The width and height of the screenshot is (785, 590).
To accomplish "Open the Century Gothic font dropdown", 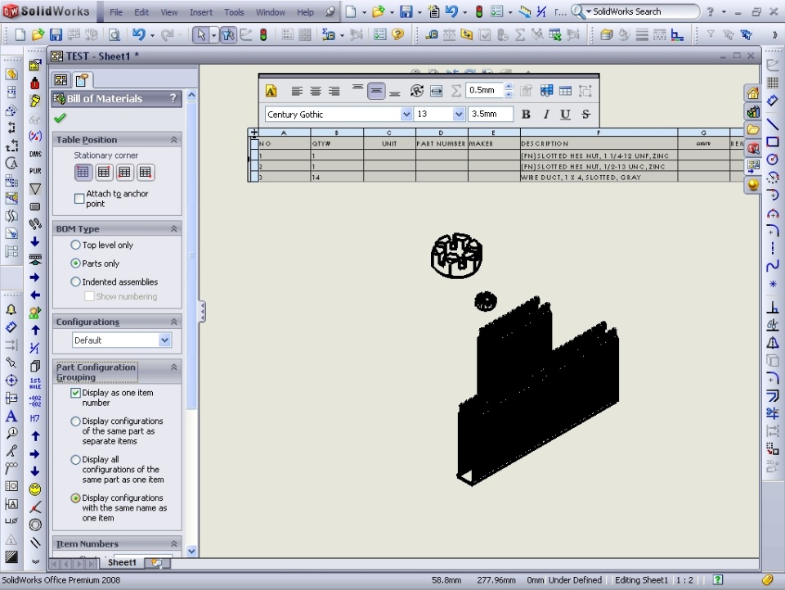I will click(406, 115).
